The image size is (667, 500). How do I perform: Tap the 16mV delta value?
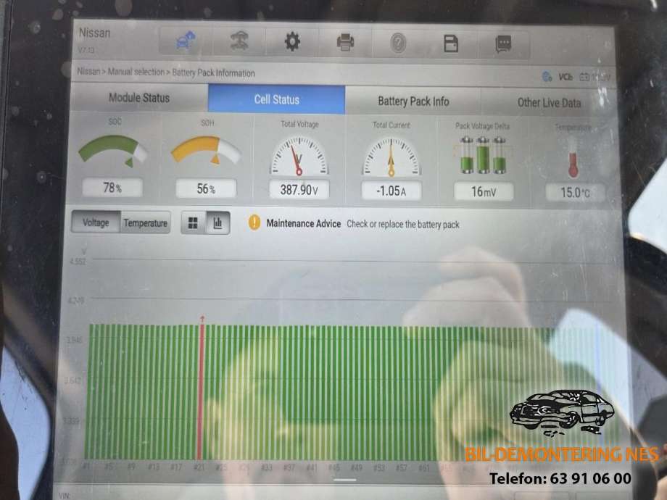tap(484, 192)
